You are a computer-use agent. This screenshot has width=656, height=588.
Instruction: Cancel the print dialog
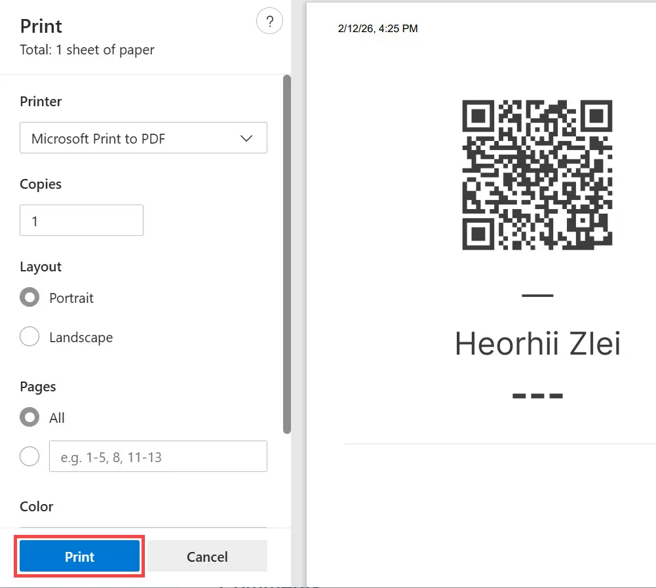[207, 557]
